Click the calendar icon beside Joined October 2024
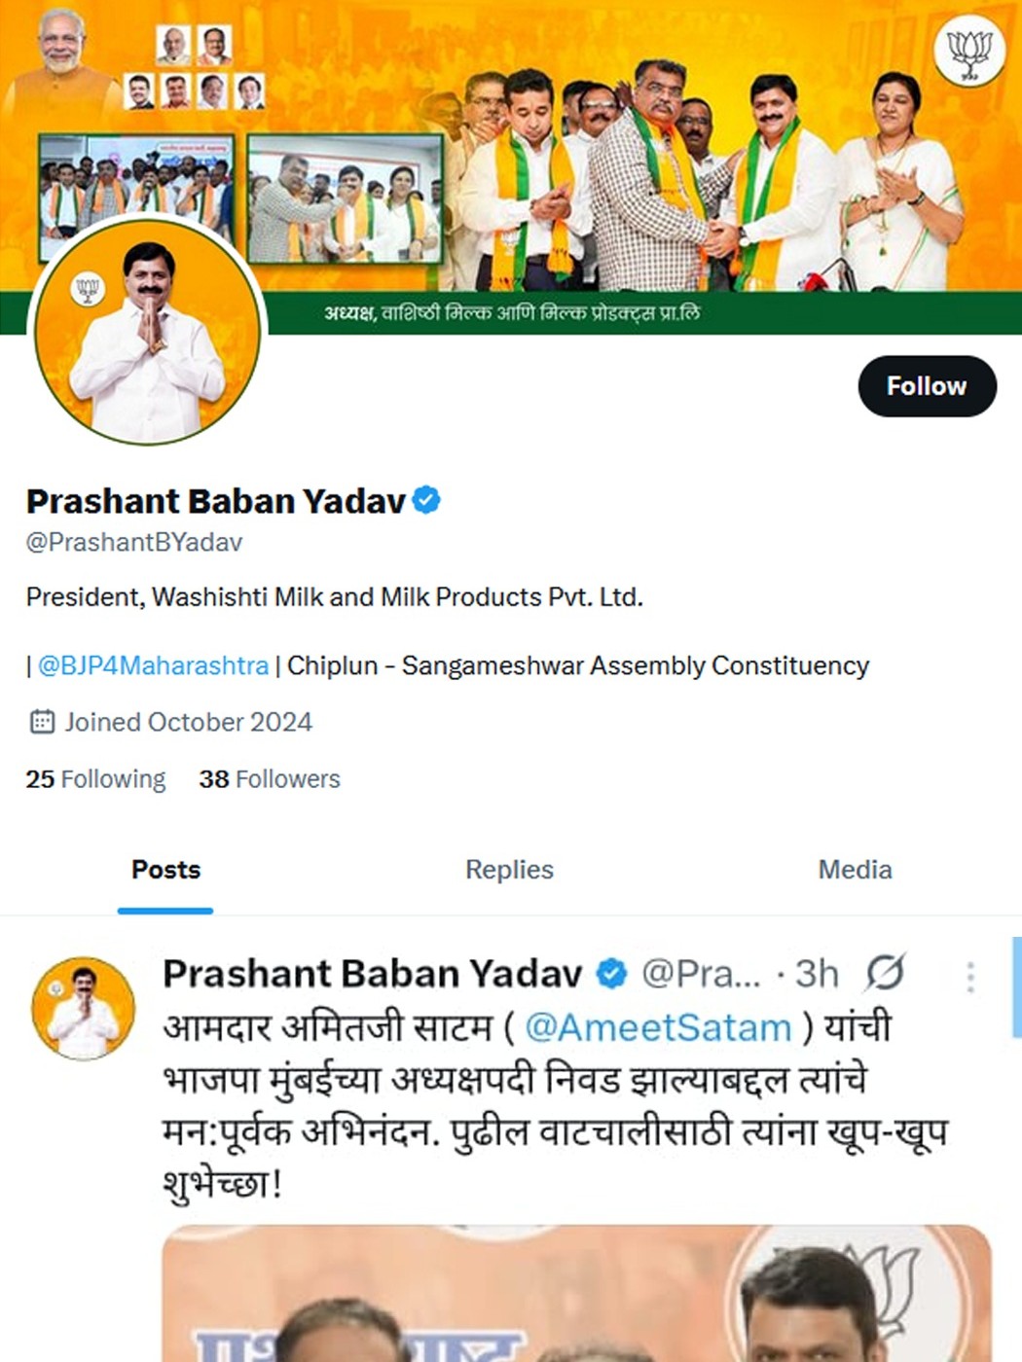Screen dimensions: 1022x1362 42,722
